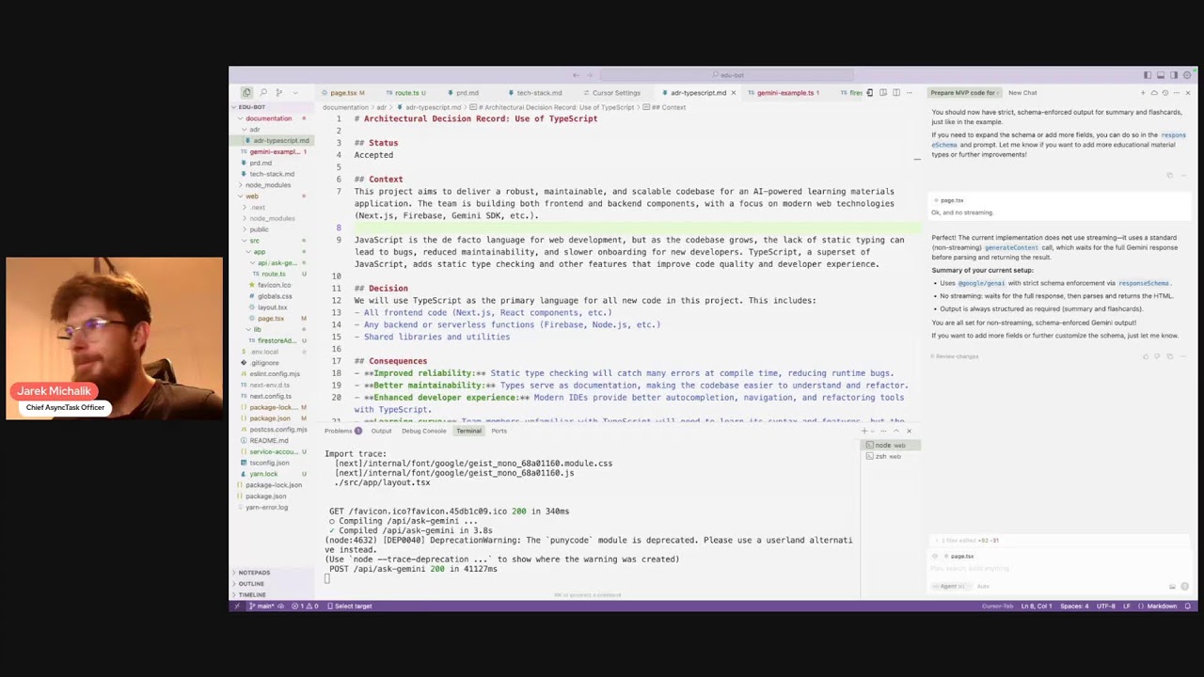Select the 'Prepare MVP code for' chat tab
Image resolution: width=1204 pixels, height=677 pixels.
[x=964, y=93]
